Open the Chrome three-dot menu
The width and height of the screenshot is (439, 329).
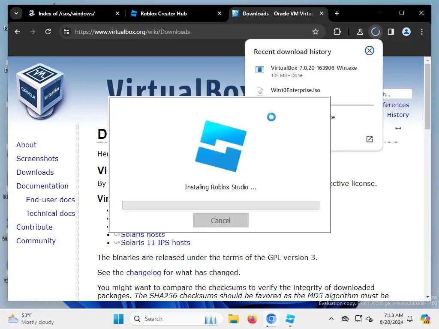422,32
